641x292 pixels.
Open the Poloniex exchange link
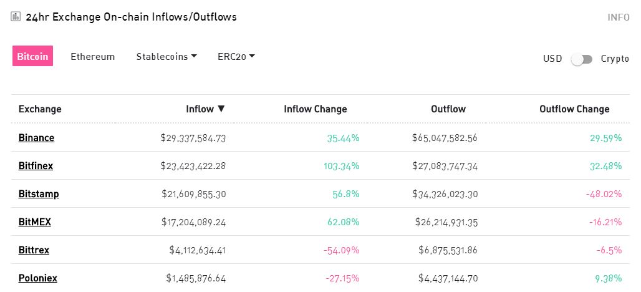37,278
